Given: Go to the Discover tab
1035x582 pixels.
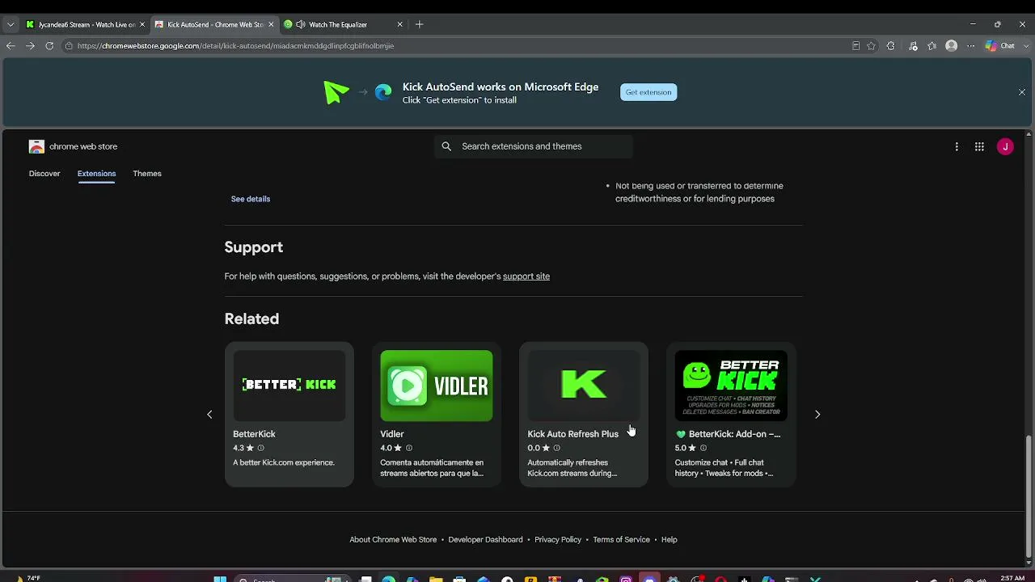Looking at the screenshot, I should 44,174.
